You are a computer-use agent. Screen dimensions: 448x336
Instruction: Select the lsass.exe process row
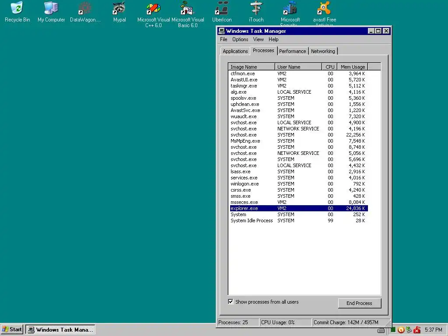(298, 171)
